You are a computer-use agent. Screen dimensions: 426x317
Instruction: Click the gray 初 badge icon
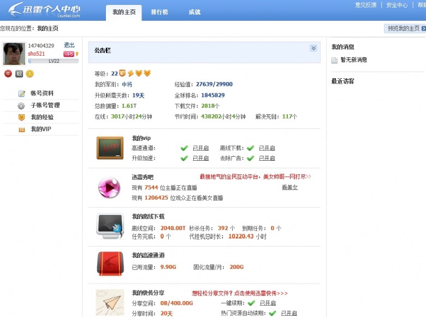(19, 74)
